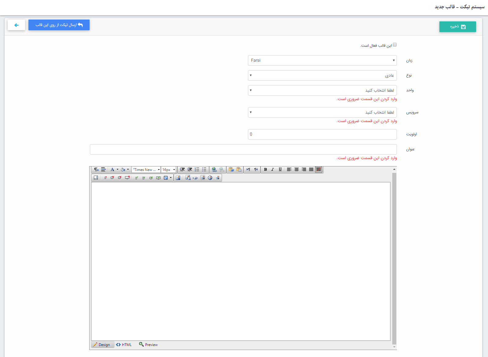Click the image manager icon

[178, 178]
